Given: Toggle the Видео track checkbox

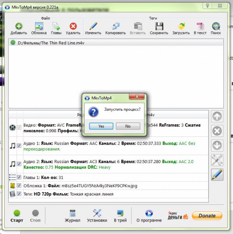Looking at the screenshot, I should 19,127.
